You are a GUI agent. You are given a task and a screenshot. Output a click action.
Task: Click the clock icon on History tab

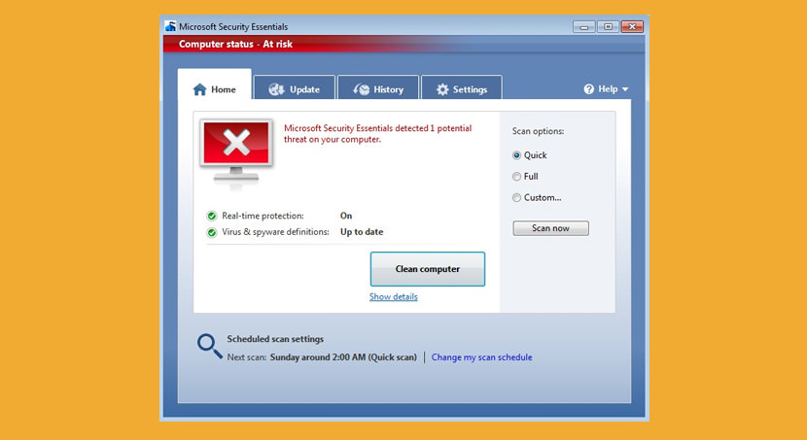pyautogui.click(x=362, y=89)
